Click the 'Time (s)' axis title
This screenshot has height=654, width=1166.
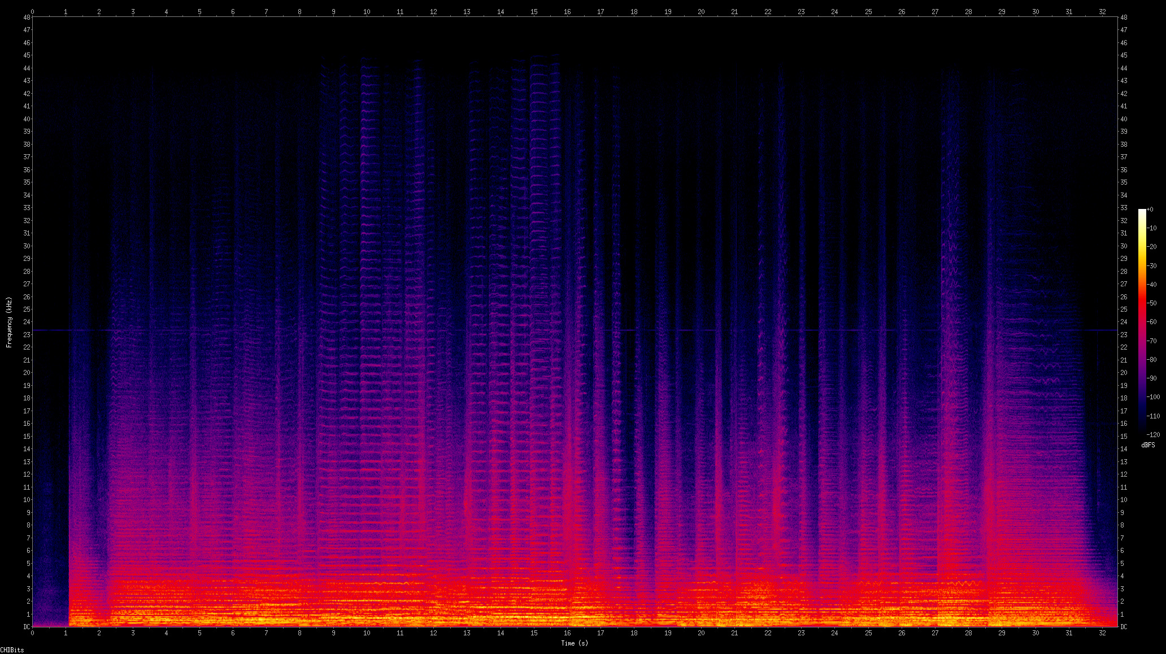pyautogui.click(x=575, y=643)
